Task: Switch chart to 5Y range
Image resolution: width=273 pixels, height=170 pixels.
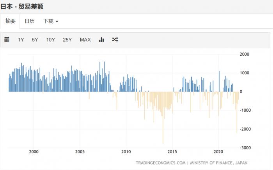Action: coord(35,39)
